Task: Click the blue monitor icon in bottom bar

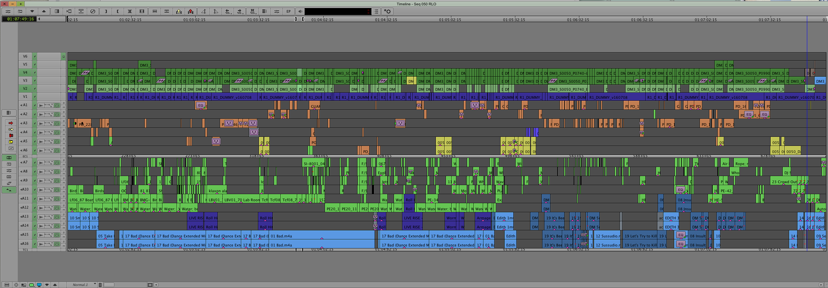Action: [x=39, y=285]
